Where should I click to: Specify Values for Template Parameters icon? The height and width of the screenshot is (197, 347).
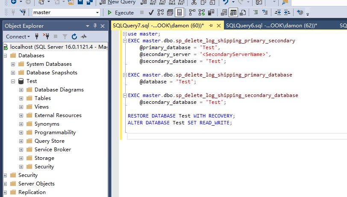300,12
